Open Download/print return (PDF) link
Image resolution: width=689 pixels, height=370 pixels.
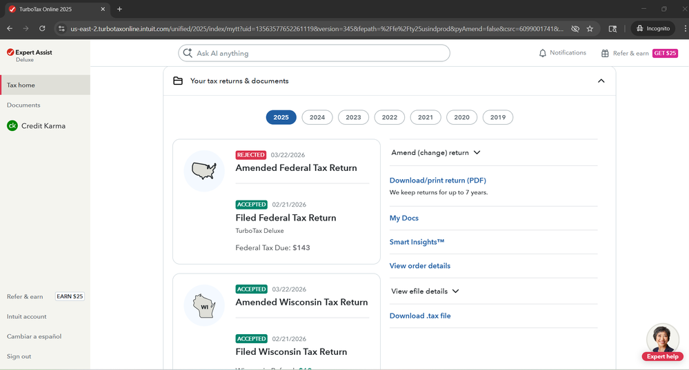tap(438, 181)
